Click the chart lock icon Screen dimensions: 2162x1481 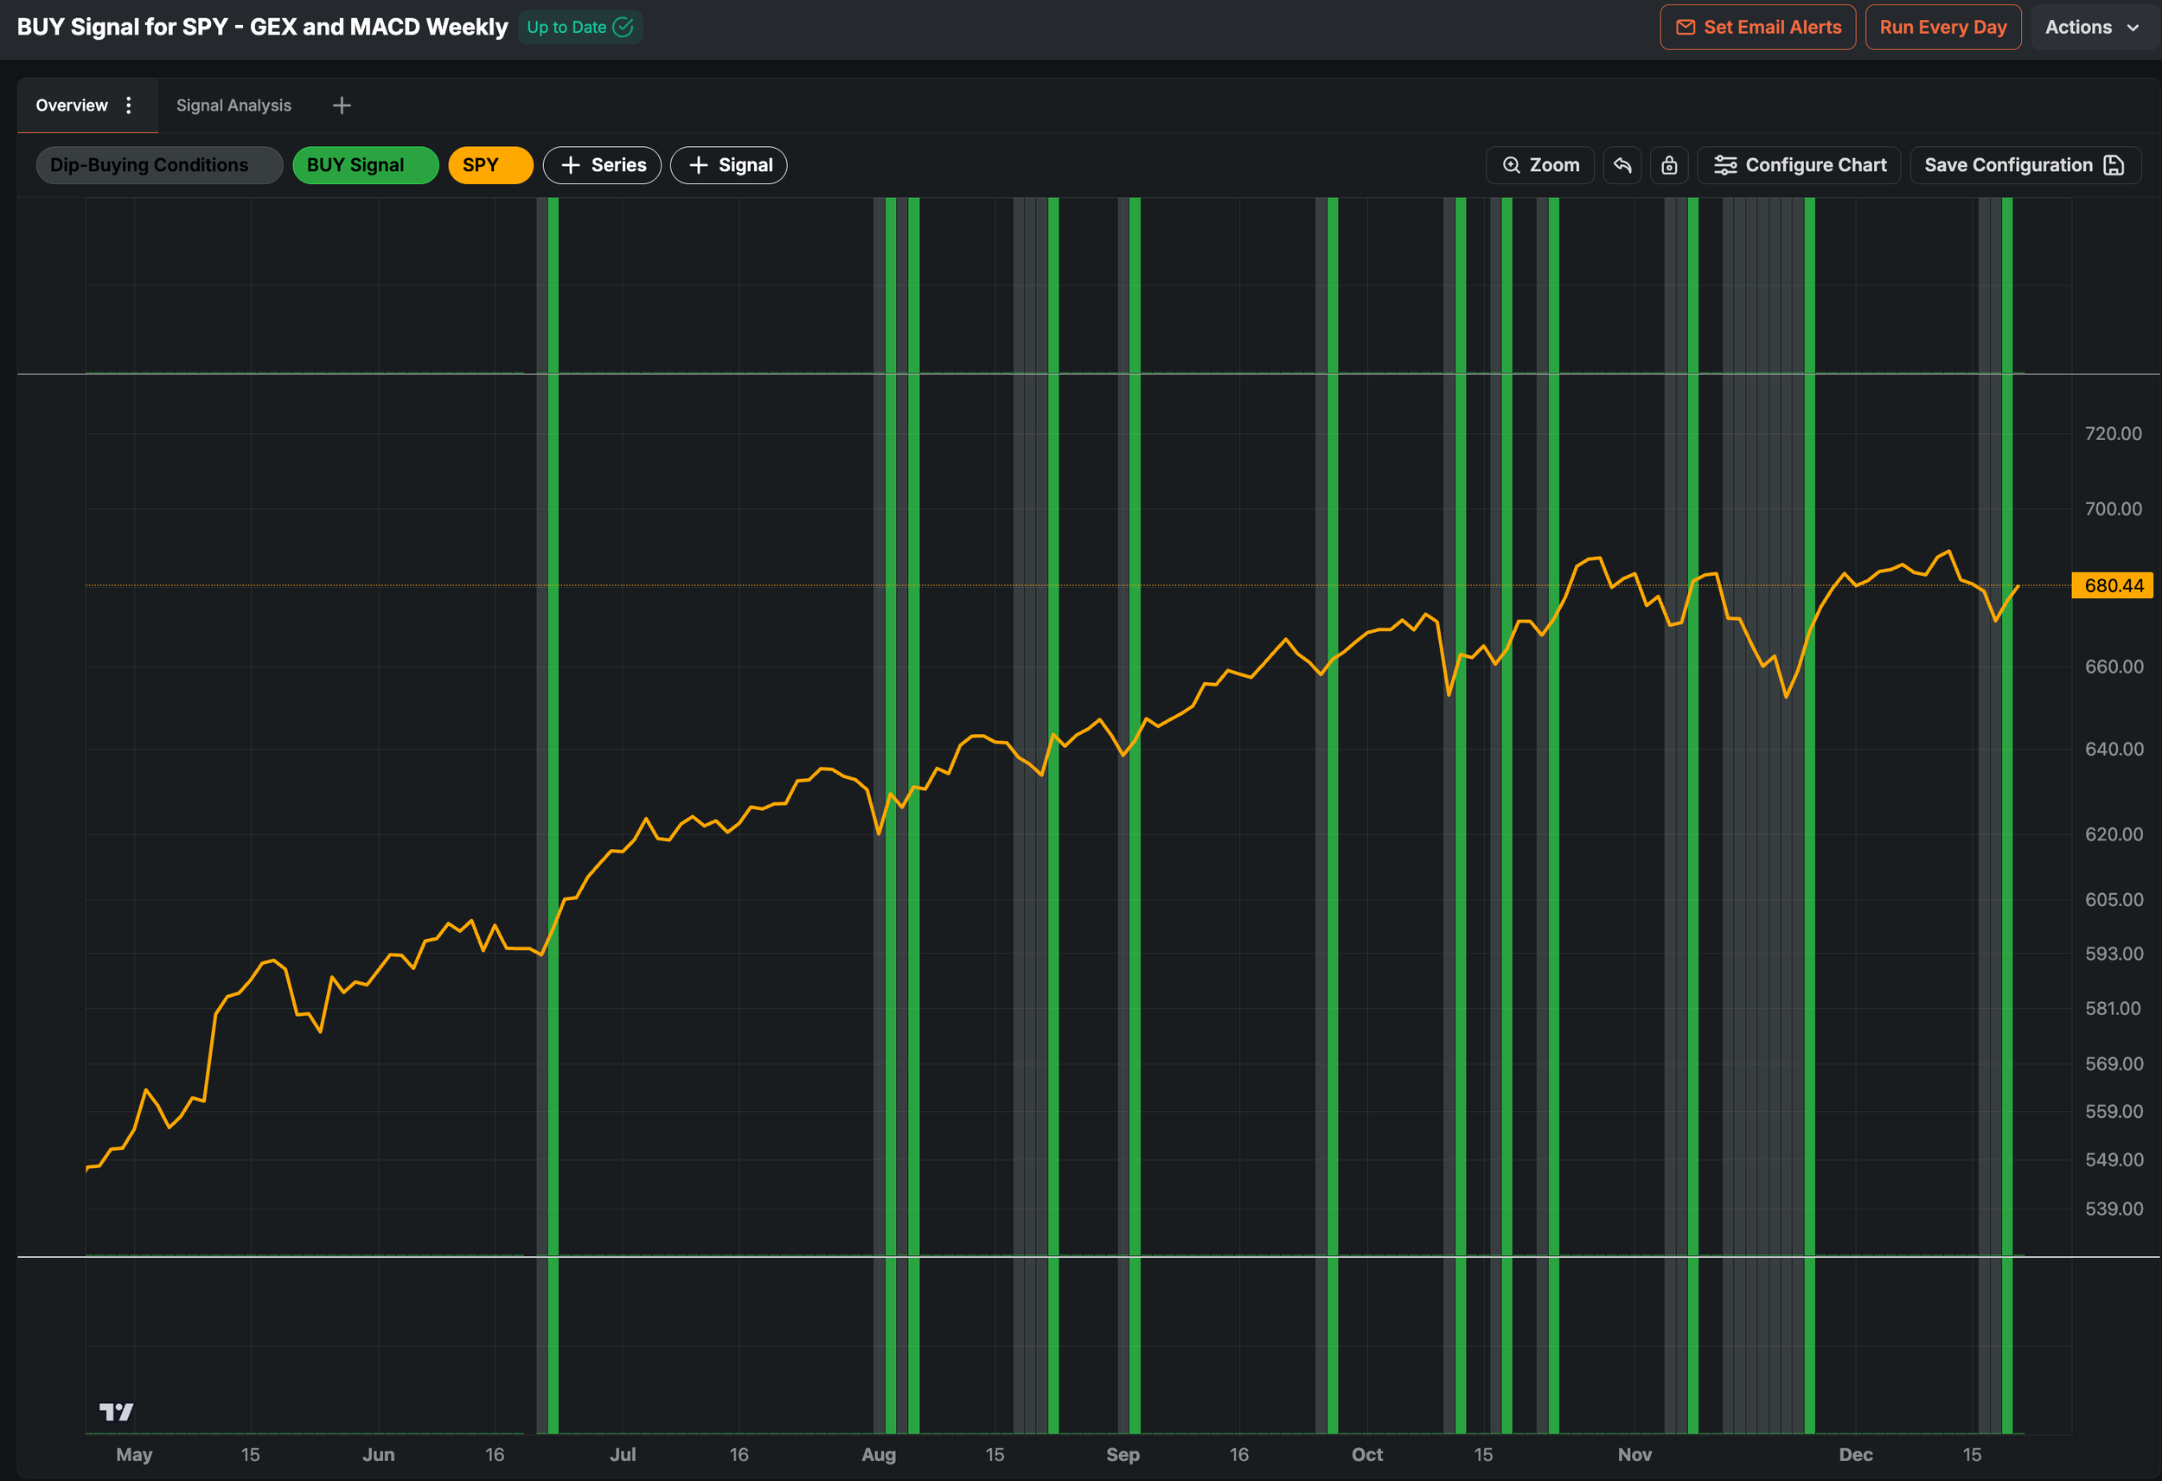coord(1669,164)
